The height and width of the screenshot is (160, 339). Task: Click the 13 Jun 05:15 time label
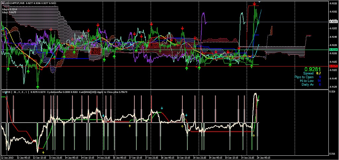tap(23, 157)
